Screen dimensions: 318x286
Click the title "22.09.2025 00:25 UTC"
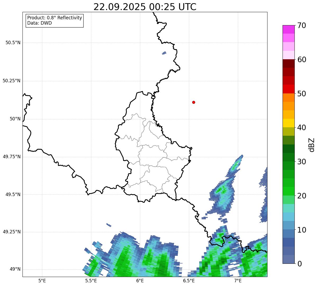pos(145,7)
